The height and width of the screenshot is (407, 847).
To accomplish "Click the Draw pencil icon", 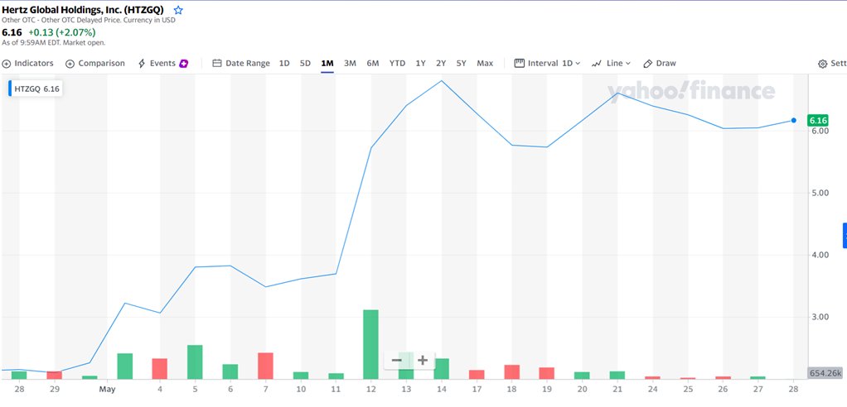I will pyautogui.click(x=648, y=64).
